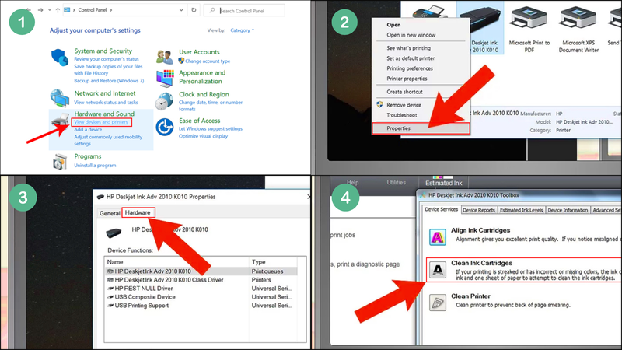
Task: Select the USB Composite Device row
Action: 201,297
